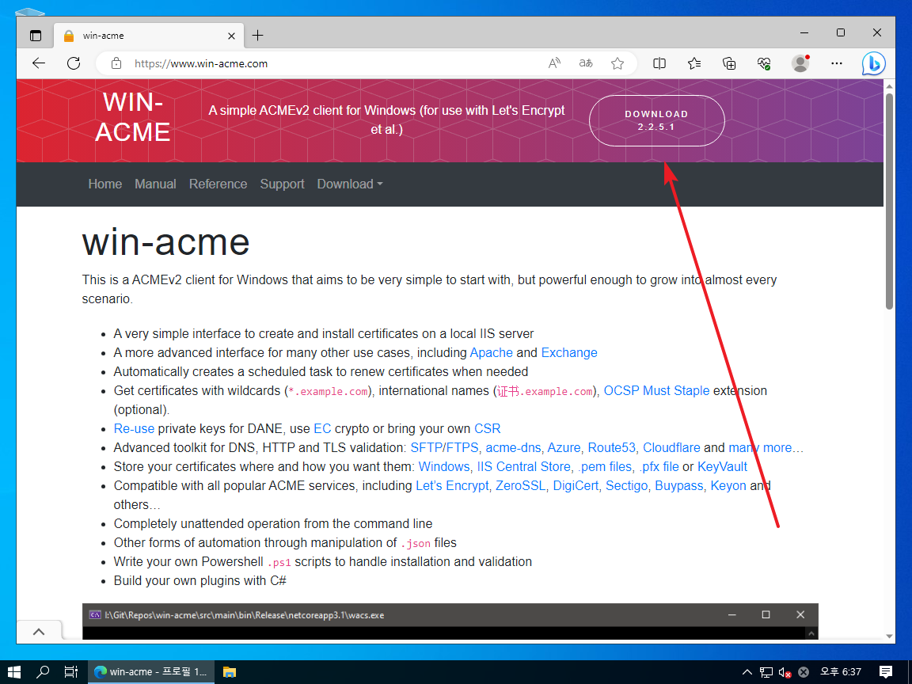Open the CSR link
The image size is (912, 684).
point(488,428)
